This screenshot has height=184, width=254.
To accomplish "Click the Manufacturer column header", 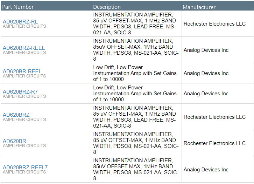I will 199,7.
